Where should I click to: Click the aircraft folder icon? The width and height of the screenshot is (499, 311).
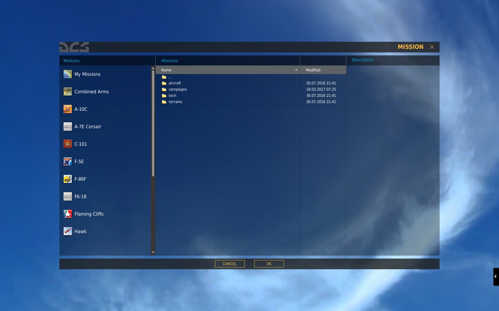[x=164, y=83]
